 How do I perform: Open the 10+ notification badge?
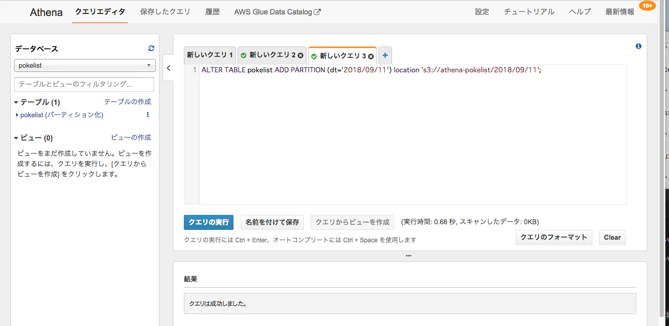point(647,6)
